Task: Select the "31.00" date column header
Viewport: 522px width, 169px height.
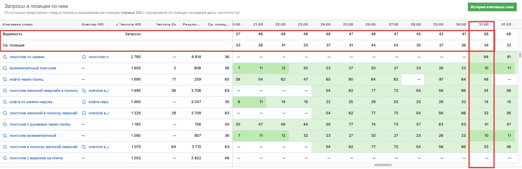Action: [x=483, y=25]
